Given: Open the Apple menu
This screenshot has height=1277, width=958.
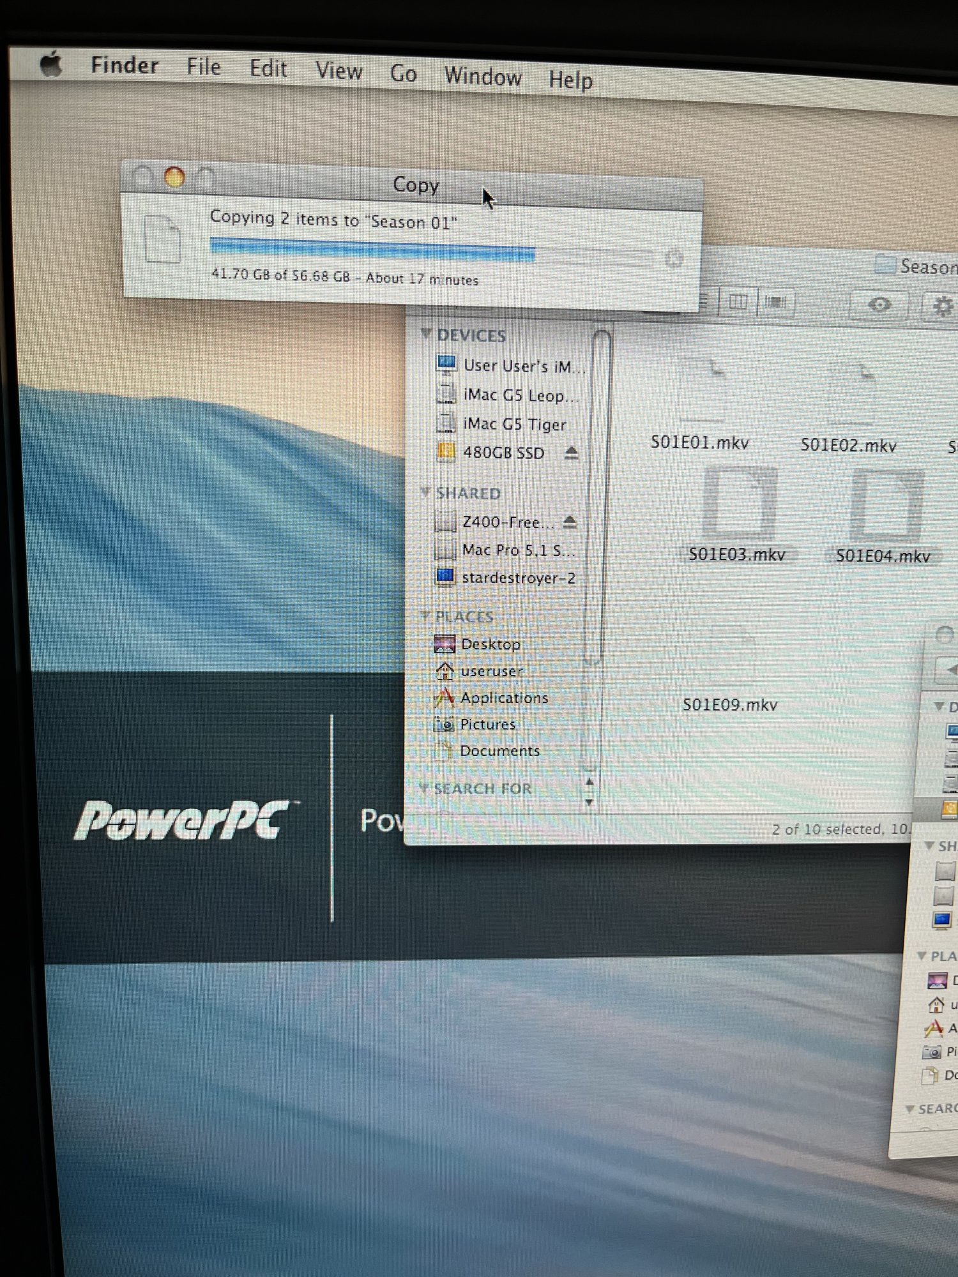Looking at the screenshot, I should coord(51,64).
